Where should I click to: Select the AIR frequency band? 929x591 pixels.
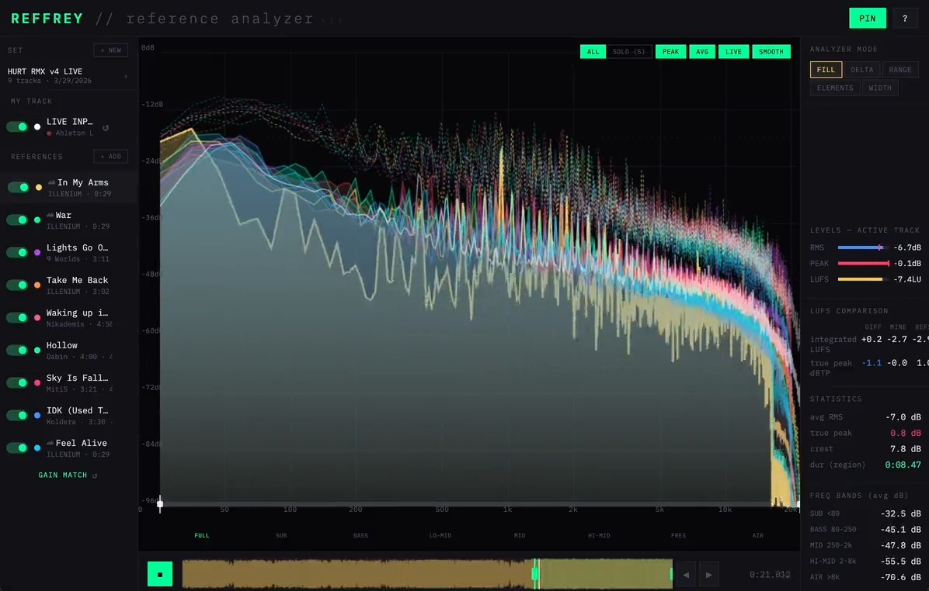[758, 535]
